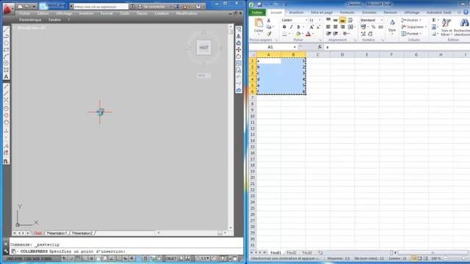The width and height of the screenshot is (470, 264).
Task: Open AutoCAD's Dessin menu
Action: (142, 13)
